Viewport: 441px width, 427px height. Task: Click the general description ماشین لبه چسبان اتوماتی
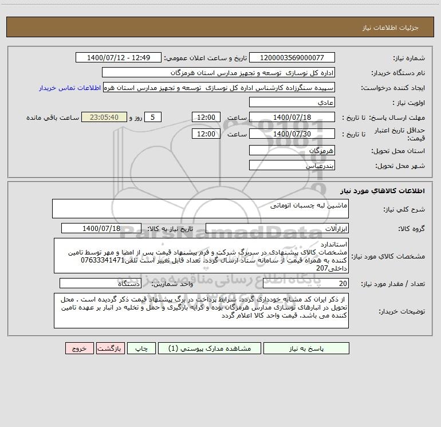(x=200, y=209)
